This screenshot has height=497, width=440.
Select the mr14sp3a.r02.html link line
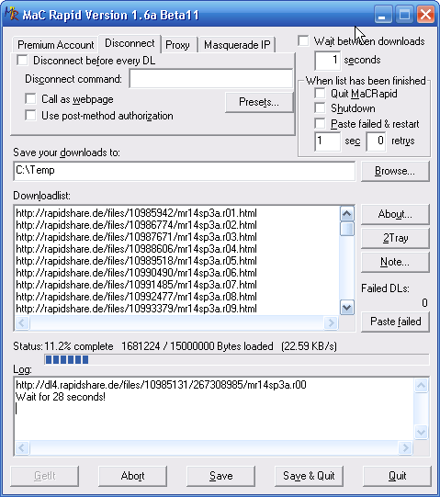click(x=136, y=225)
